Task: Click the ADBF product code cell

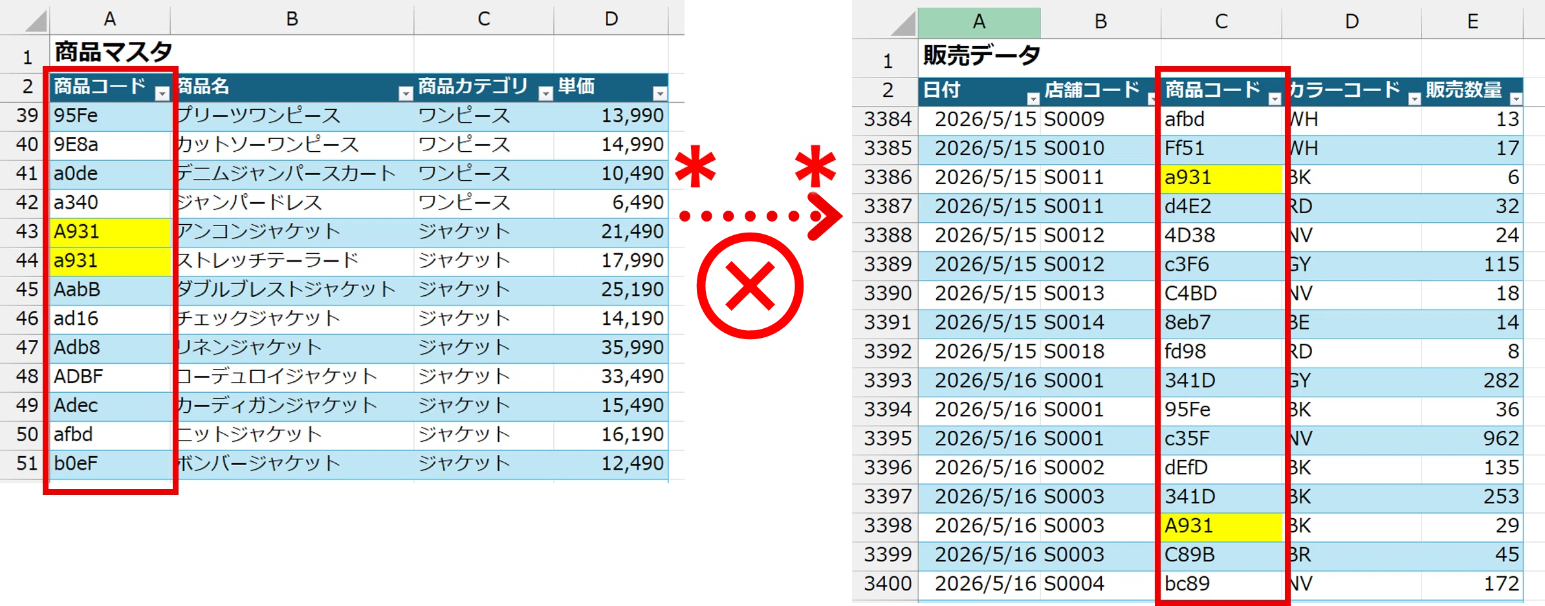Action: (110, 377)
